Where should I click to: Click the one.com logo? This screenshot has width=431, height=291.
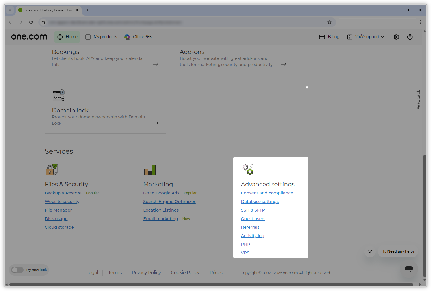point(29,36)
